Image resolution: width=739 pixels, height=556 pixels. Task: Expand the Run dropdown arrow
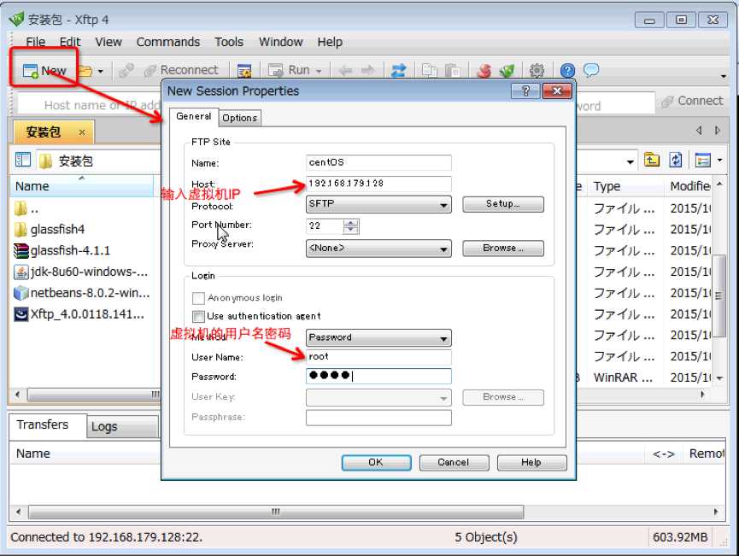[x=319, y=71]
